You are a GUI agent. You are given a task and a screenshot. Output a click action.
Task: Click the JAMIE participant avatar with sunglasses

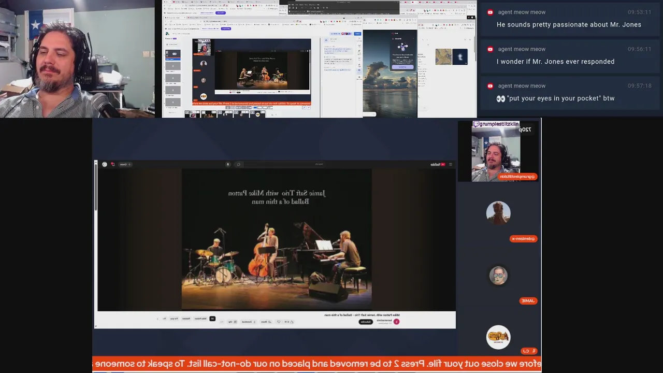(498, 275)
